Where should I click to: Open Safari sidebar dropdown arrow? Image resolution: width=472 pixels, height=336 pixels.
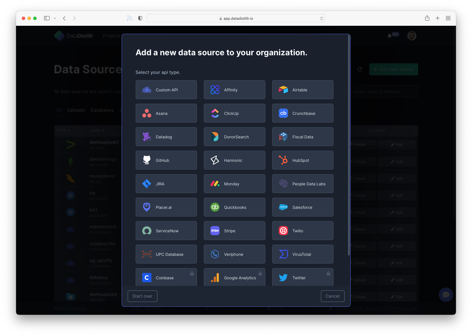(x=55, y=18)
